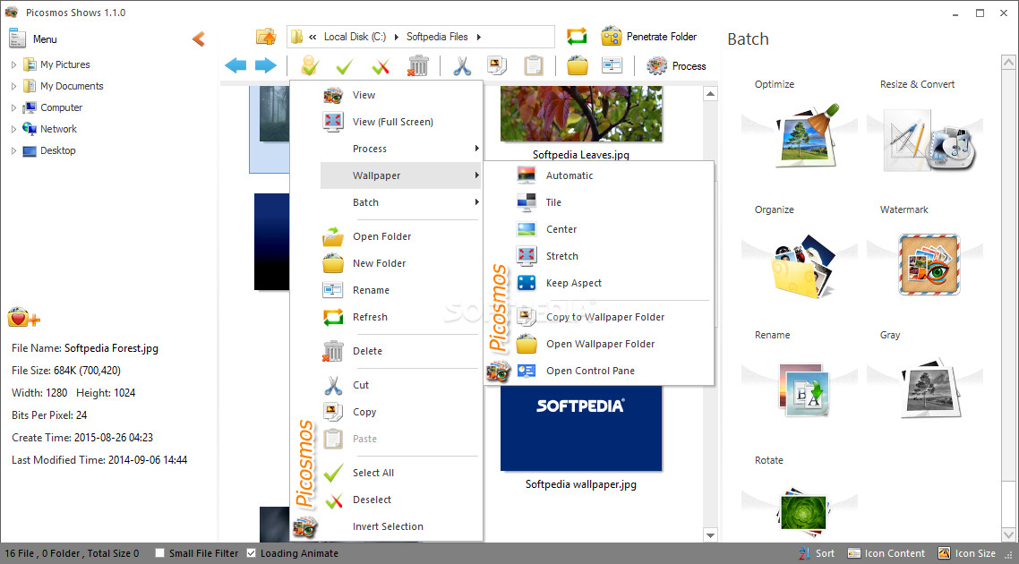This screenshot has width=1019, height=564.
Task: Set wallpaper mode to Tile
Action: (612, 202)
